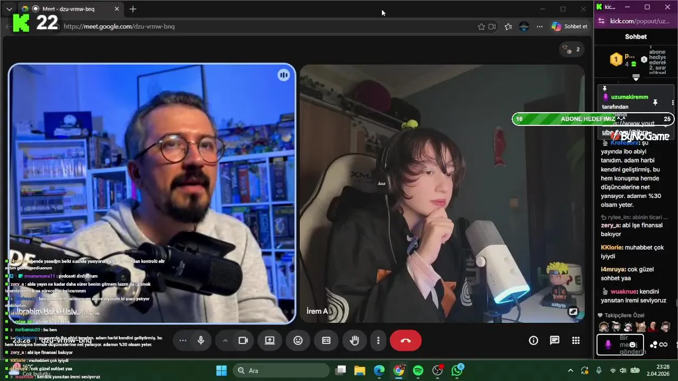Open pinned message options vertical dots
This screenshot has height=381, width=678.
click(x=673, y=102)
